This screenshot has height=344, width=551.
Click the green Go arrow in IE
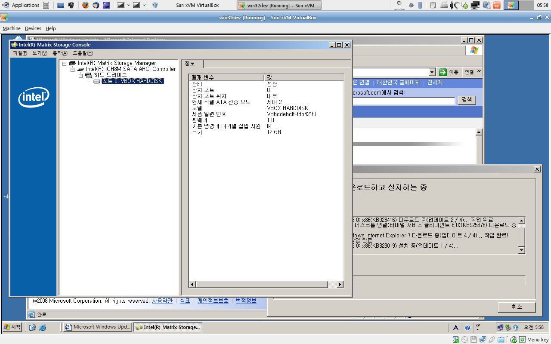(443, 72)
